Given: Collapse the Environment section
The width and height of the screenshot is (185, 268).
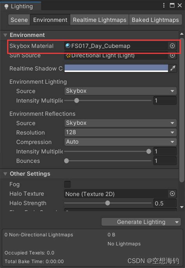Looking at the screenshot, I should point(5,35).
